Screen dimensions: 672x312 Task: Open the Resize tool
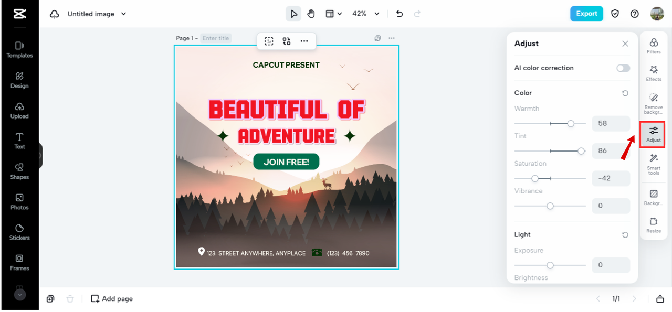[x=654, y=225]
